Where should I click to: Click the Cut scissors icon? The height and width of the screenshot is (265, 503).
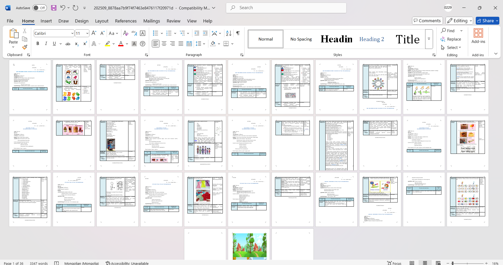click(25, 31)
